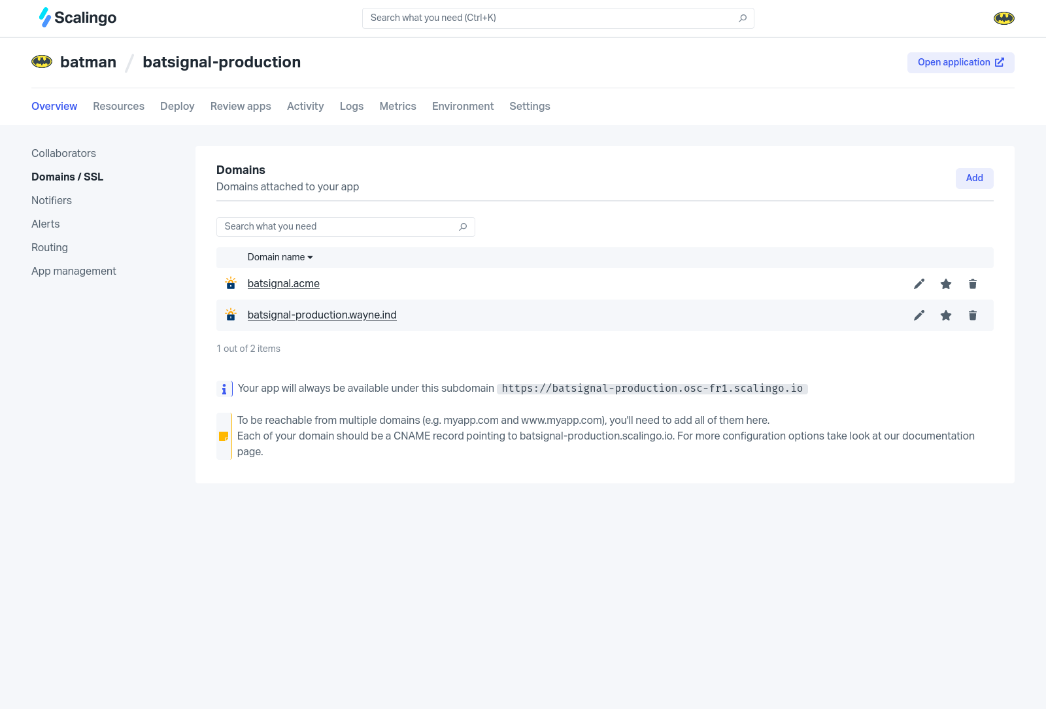Viewport: 1046px width, 709px height.
Task: Sort by Domain name column
Action: click(x=280, y=257)
